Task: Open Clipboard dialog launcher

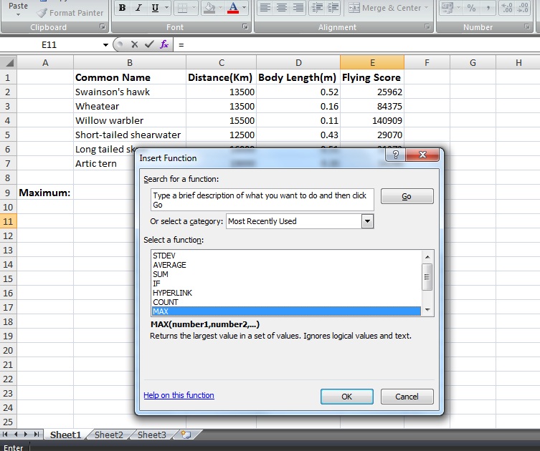Action: click(x=103, y=26)
